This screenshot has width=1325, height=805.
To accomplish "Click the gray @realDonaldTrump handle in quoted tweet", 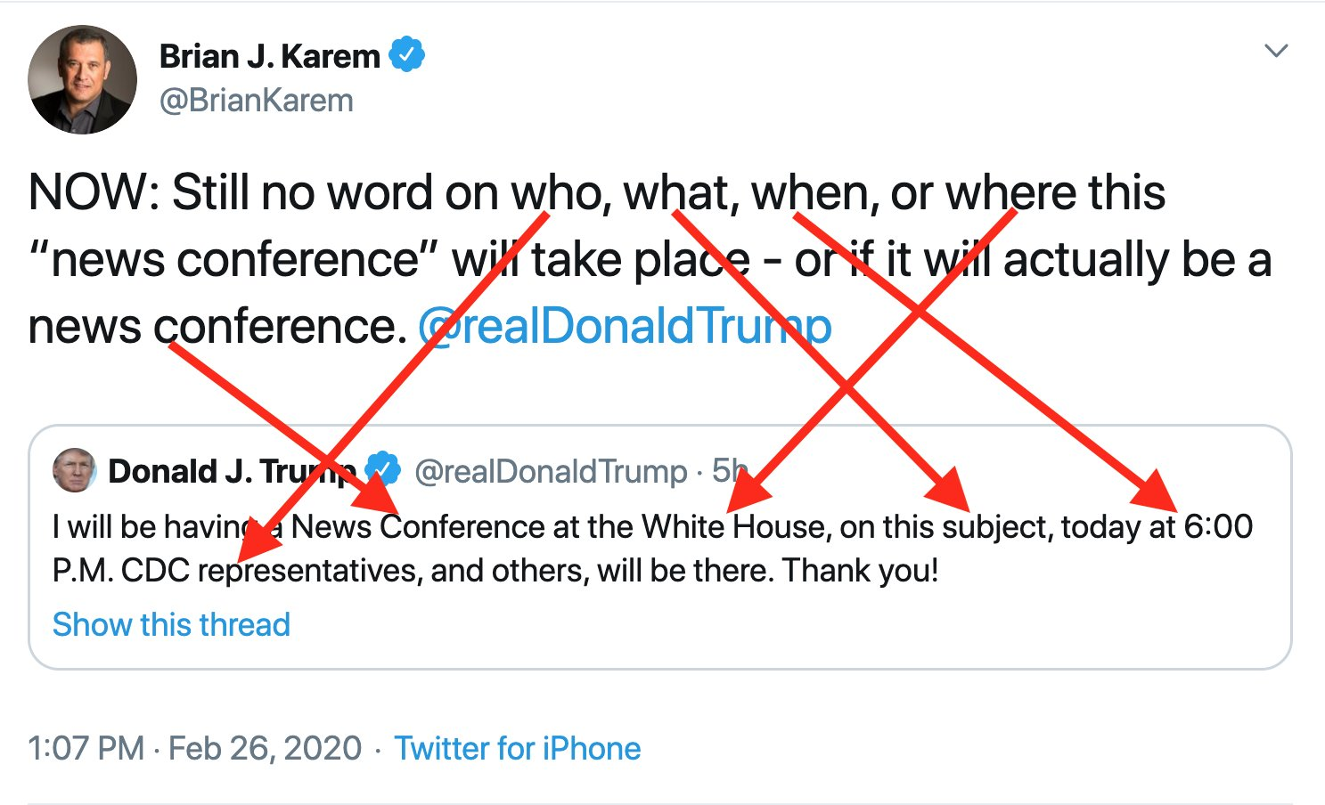I will (551, 471).
